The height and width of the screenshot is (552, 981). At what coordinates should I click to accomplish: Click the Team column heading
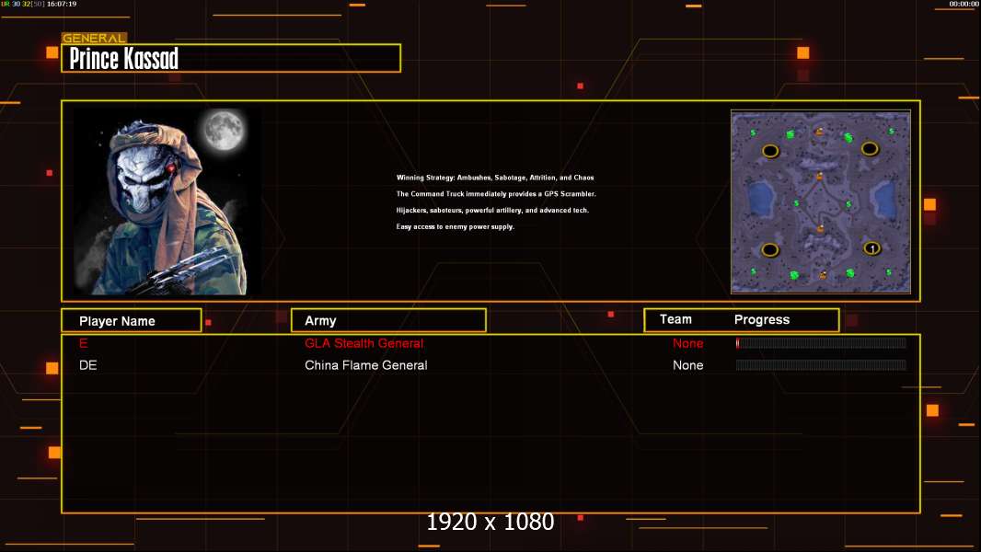point(675,319)
